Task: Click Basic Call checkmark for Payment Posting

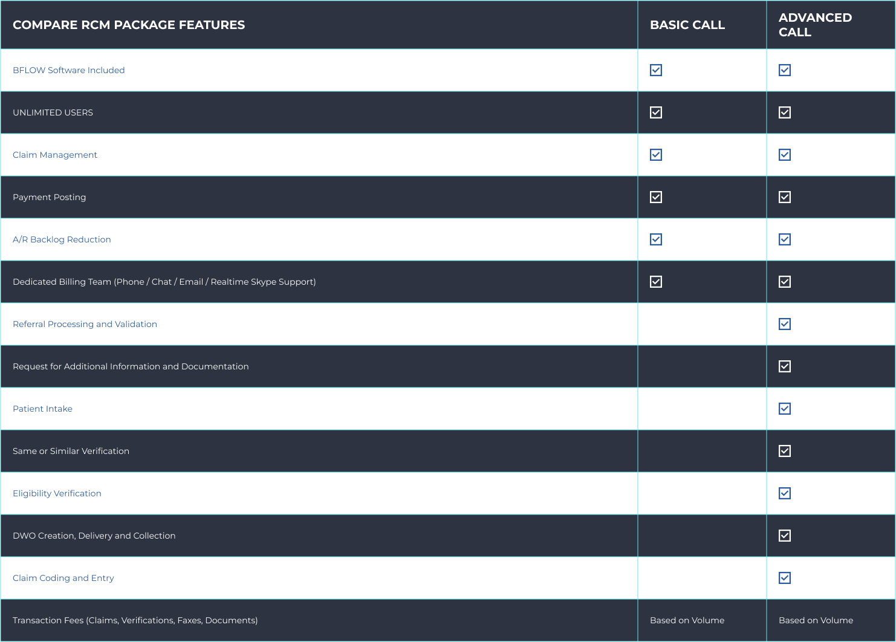Action: coord(656,197)
